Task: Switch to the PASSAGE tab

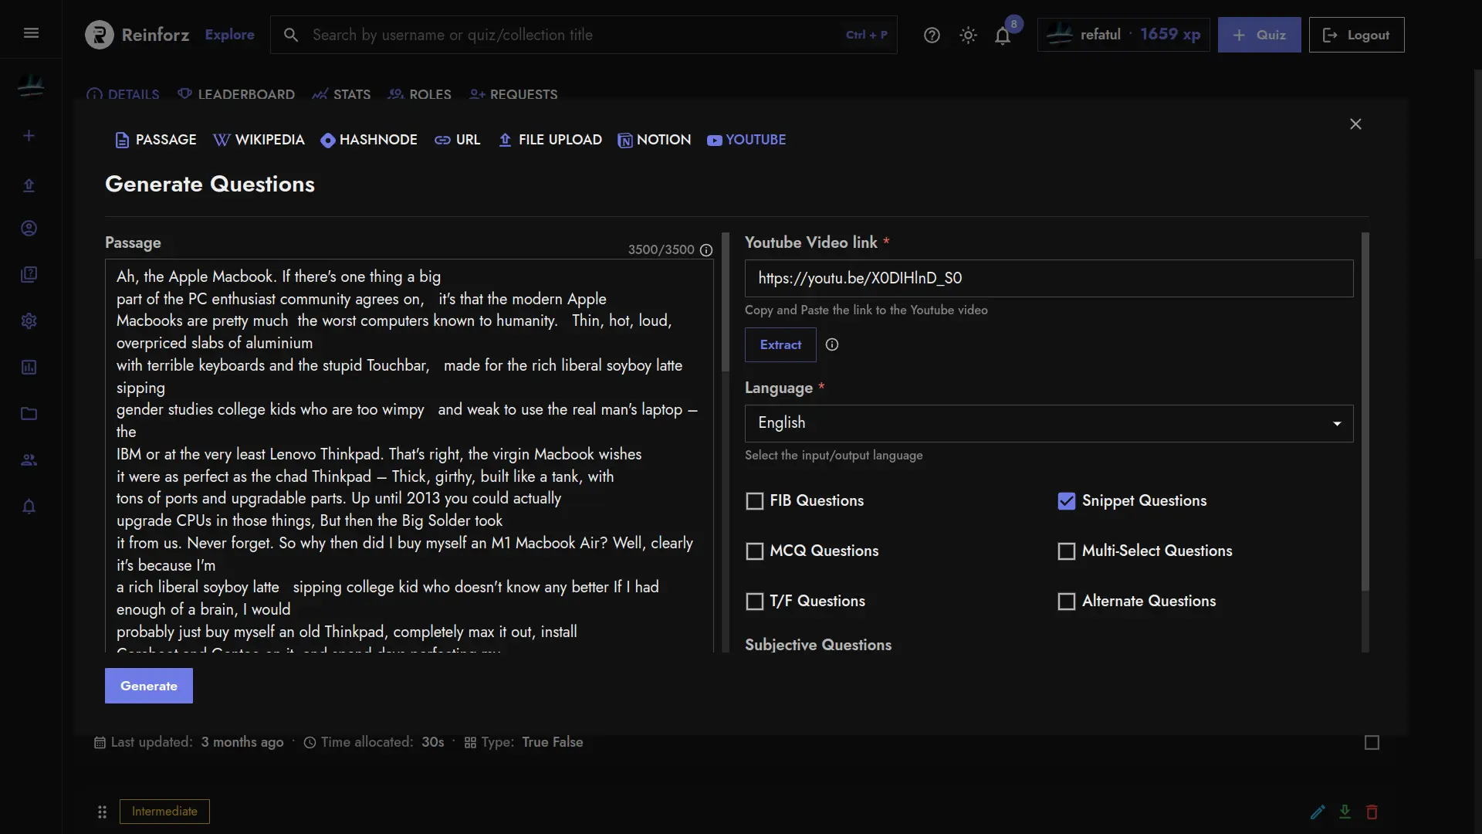Action: [155, 140]
